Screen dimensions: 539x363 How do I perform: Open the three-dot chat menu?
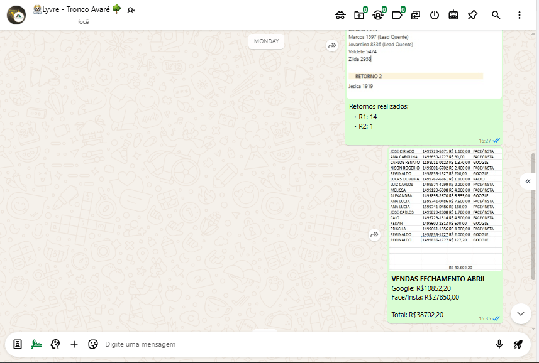pyautogui.click(x=519, y=15)
